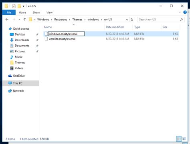Image resolution: width=190 pixels, height=144 pixels.
Task: Expand the ribbon with the chevron
Action: click(x=180, y=12)
